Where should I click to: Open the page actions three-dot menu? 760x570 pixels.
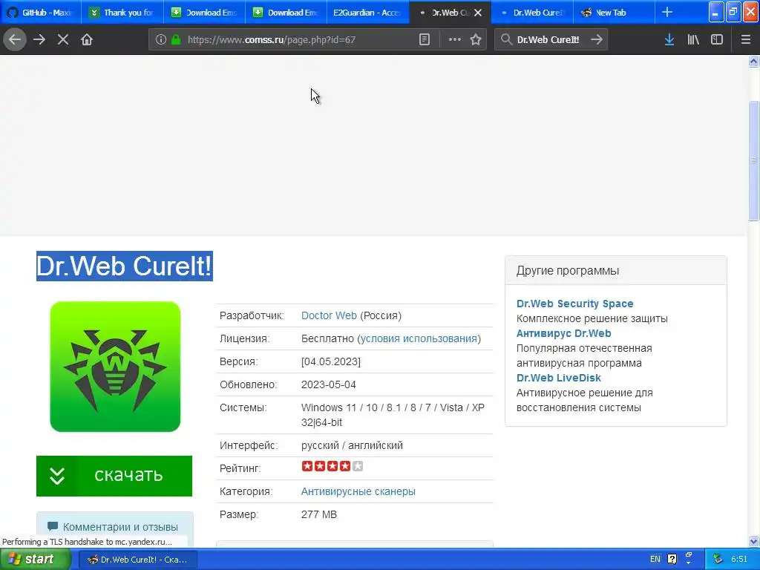[x=455, y=40]
